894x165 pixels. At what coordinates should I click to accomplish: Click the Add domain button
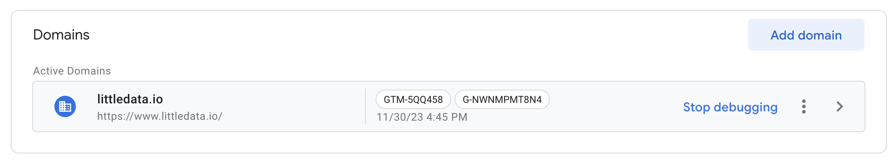pos(806,35)
